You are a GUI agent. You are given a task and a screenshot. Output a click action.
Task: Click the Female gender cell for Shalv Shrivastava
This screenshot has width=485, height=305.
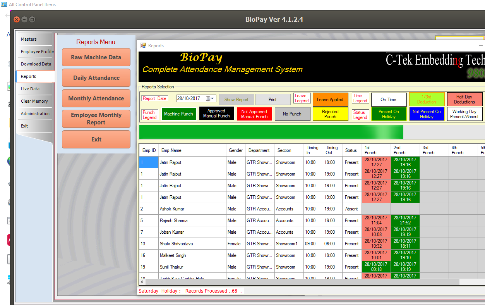click(x=236, y=244)
